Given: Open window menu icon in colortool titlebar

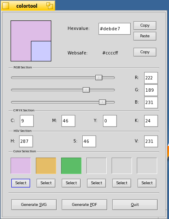Looking at the screenshot, I should 6,6.
